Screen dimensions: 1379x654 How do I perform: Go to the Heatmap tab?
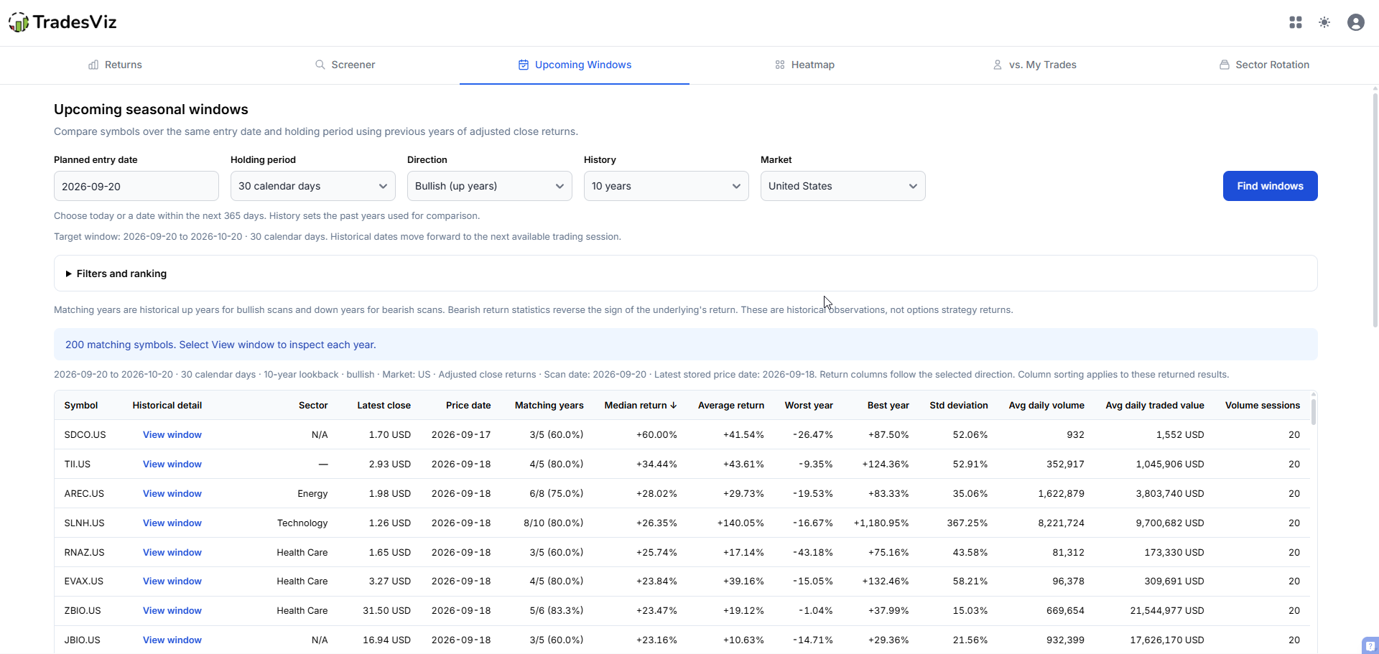coord(804,65)
